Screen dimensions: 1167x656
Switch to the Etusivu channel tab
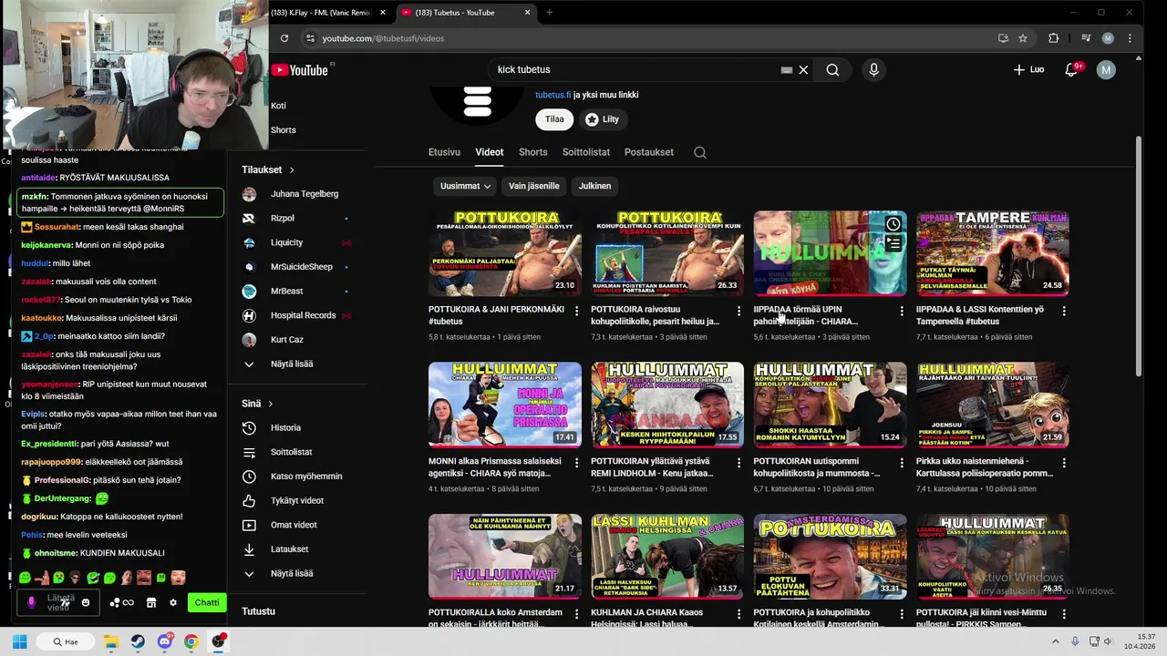coord(444,152)
